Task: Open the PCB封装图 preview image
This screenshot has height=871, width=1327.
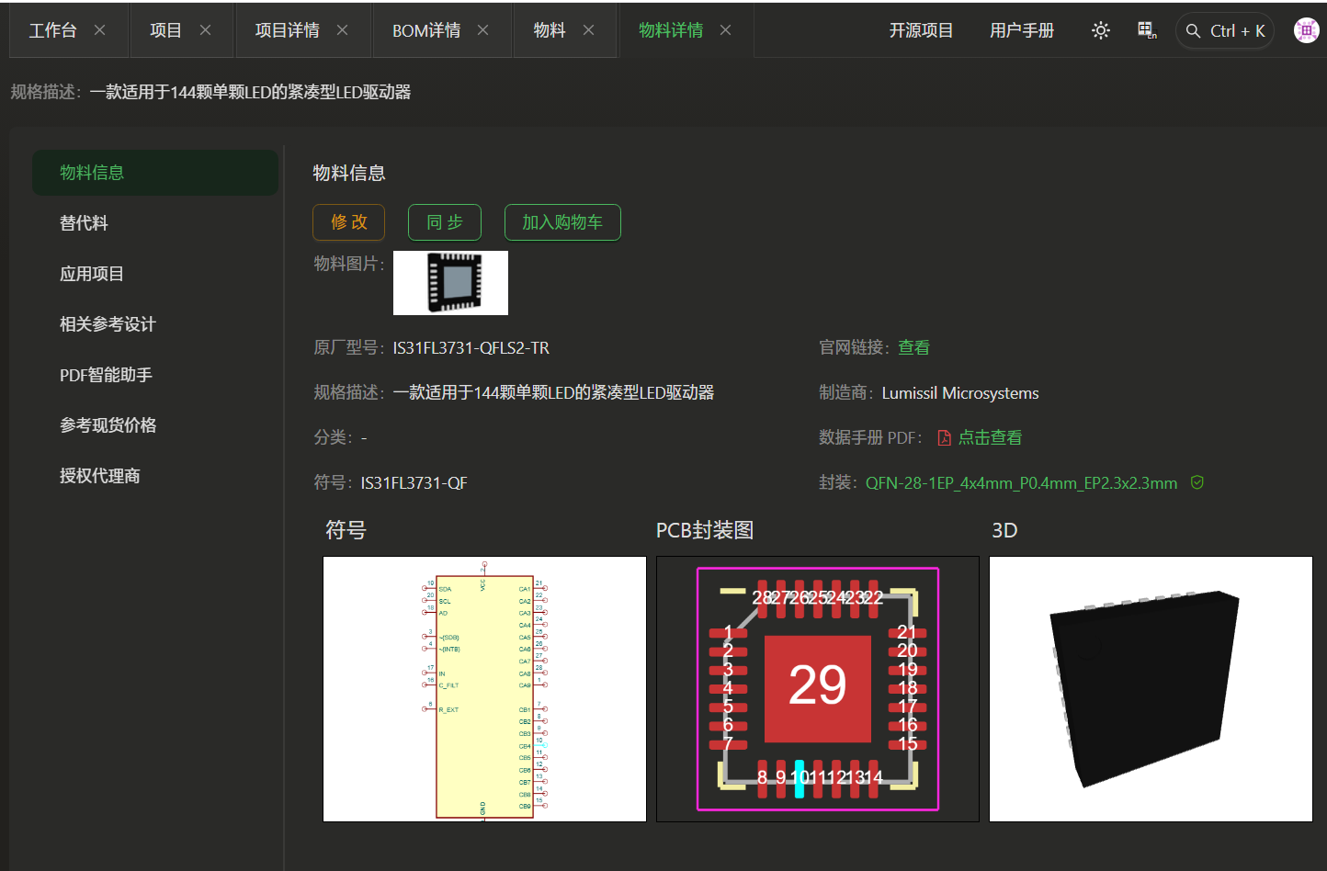Action: coord(817,687)
